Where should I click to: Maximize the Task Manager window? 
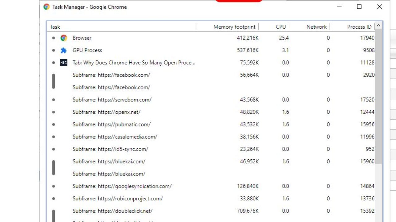point(359,7)
